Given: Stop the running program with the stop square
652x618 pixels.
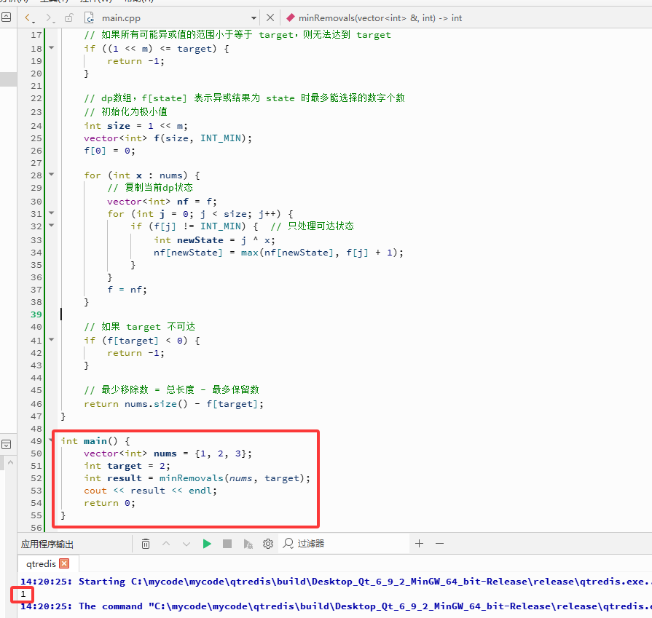Looking at the screenshot, I should (227, 544).
